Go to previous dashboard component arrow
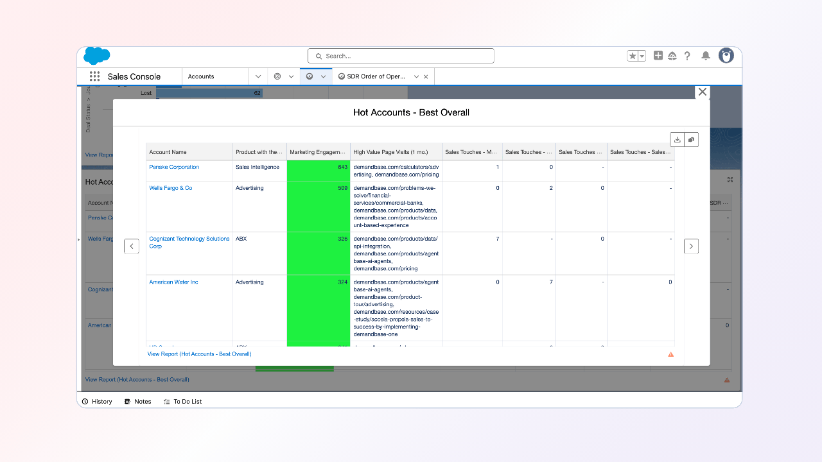 point(132,246)
